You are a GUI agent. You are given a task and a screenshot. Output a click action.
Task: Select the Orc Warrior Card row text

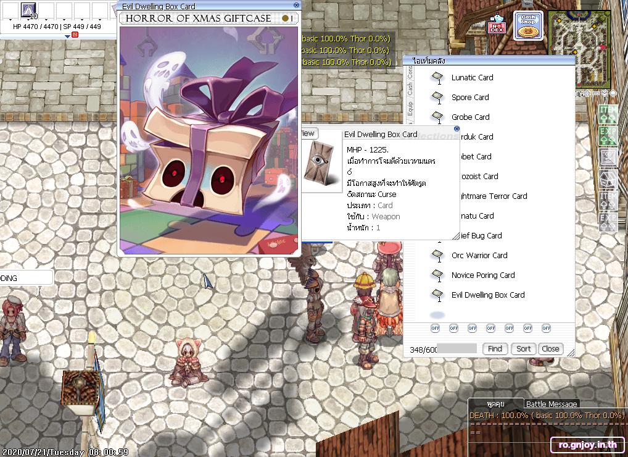point(479,255)
